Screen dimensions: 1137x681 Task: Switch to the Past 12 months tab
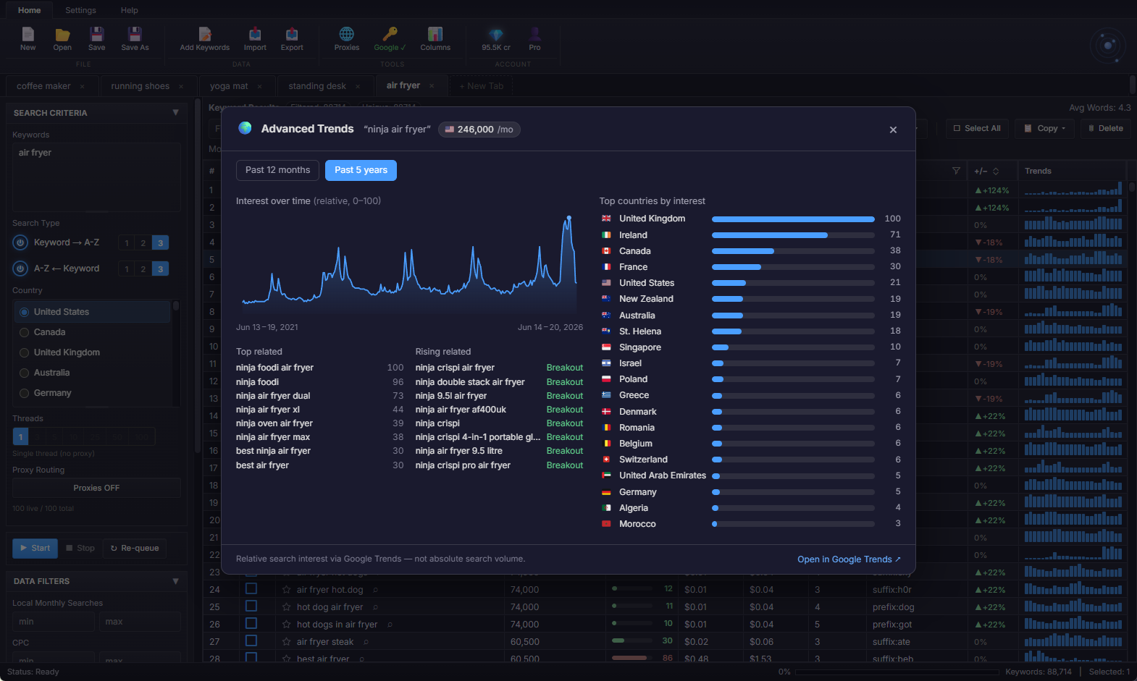pos(277,170)
